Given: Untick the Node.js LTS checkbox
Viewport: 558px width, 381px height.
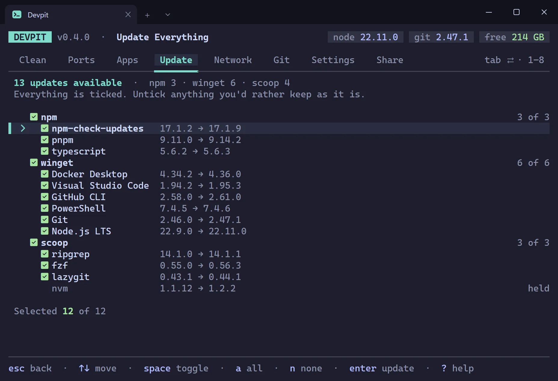Looking at the screenshot, I should (45, 231).
